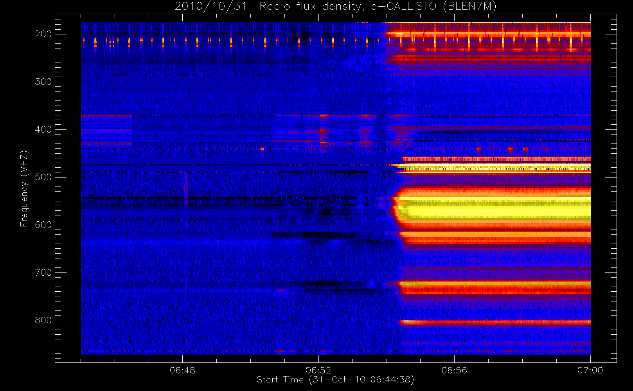Click the red emission band near 800 MHz
The height and width of the screenshot is (391, 633).
point(495,322)
